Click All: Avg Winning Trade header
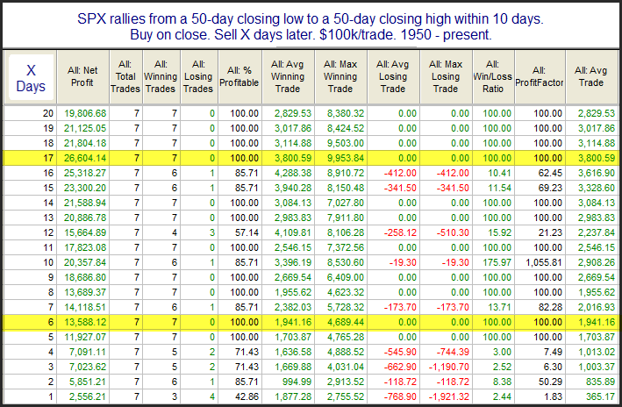 [x=288, y=77]
